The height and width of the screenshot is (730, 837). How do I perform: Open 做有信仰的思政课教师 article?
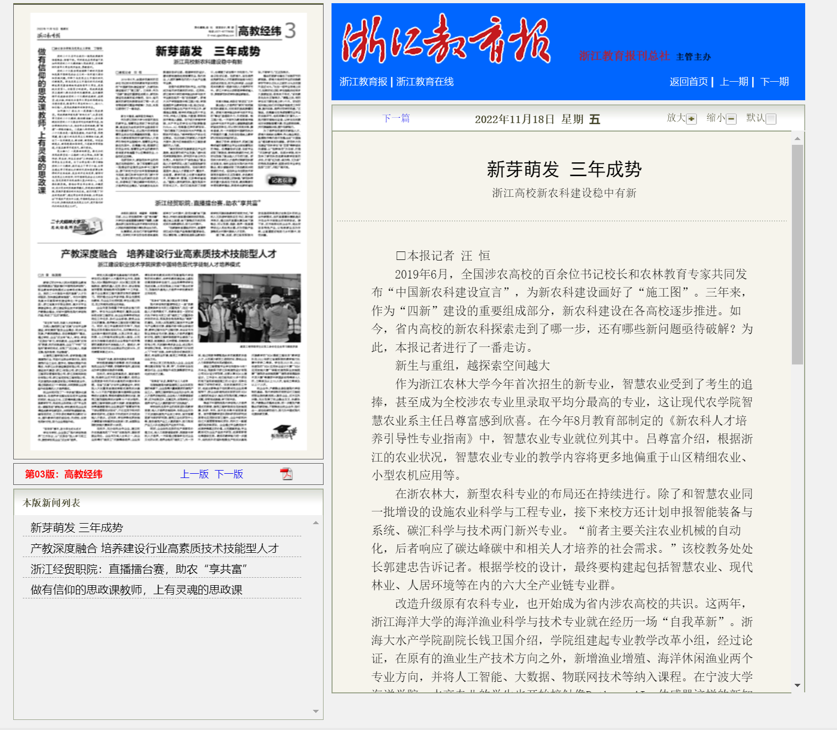tap(136, 589)
